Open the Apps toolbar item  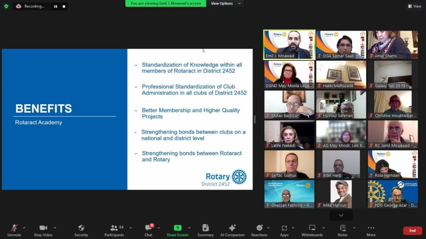(x=284, y=230)
